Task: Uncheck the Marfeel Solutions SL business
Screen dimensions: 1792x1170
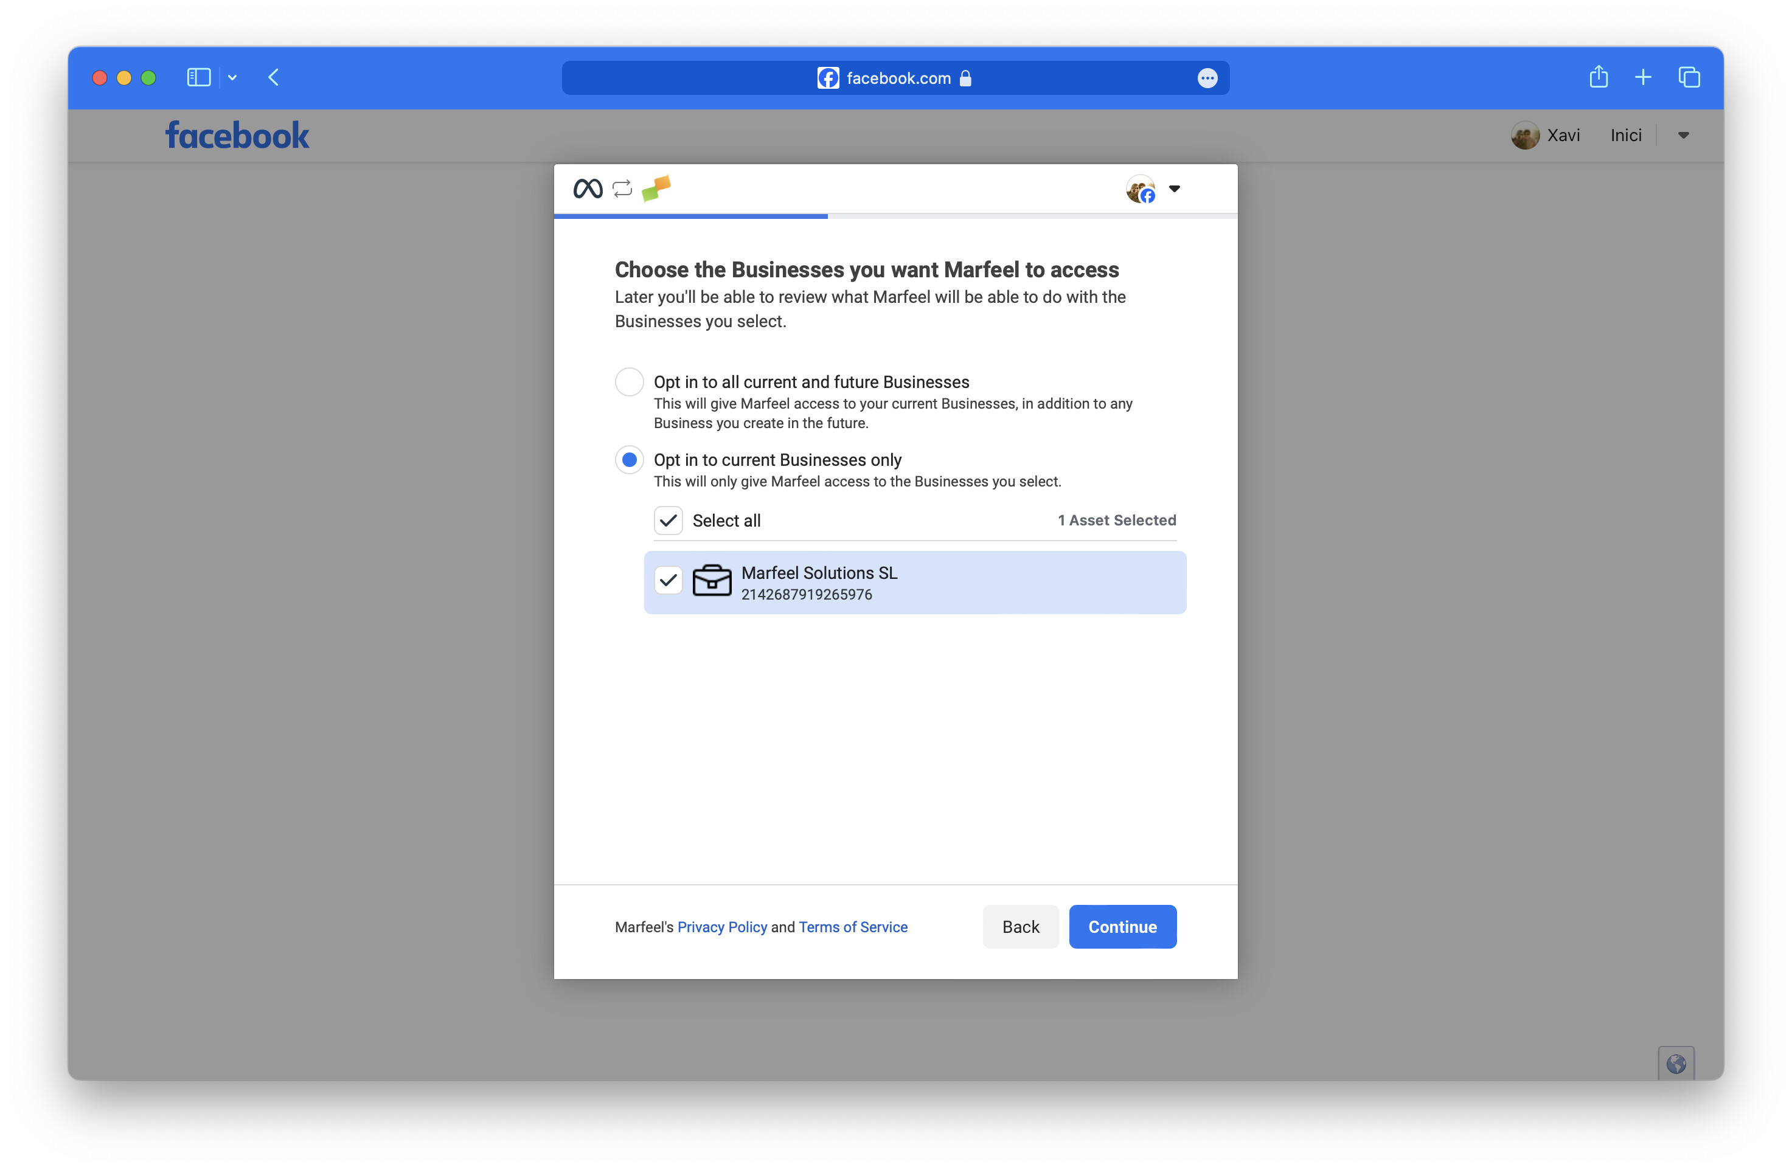Action: [x=668, y=581]
